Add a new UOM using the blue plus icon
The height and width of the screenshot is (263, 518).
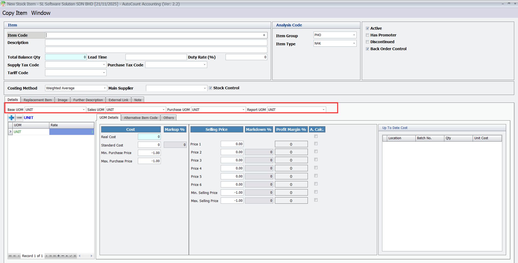pyautogui.click(x=11, y=118)
